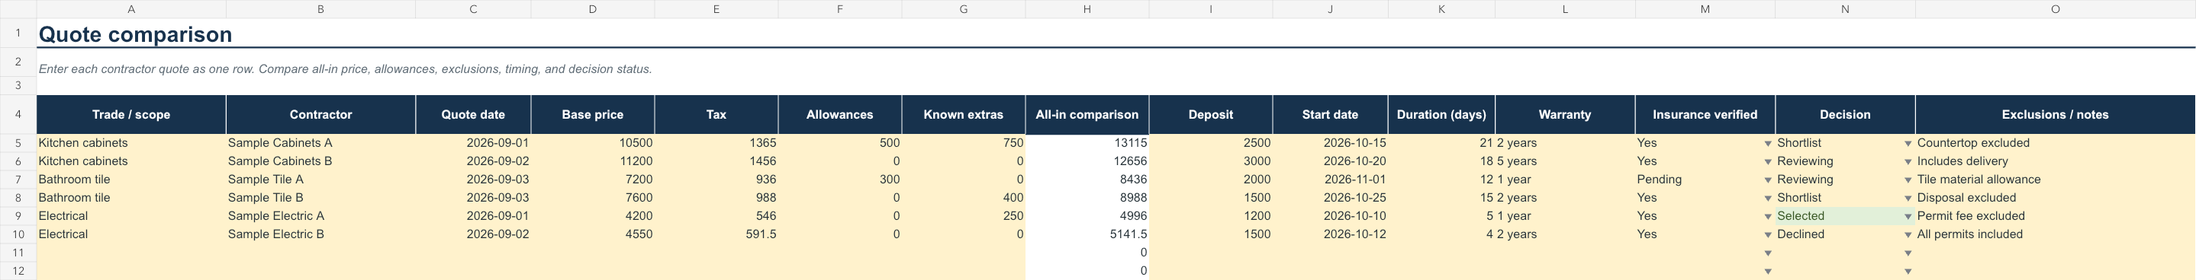Click the tax value 591.5 cell
2196x280 pixels.
(716, 234)
